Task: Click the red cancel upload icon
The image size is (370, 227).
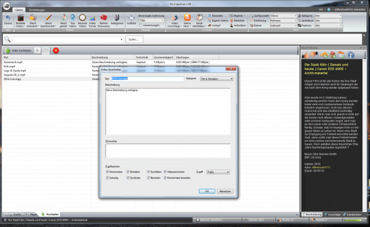Action: point(56,50)
